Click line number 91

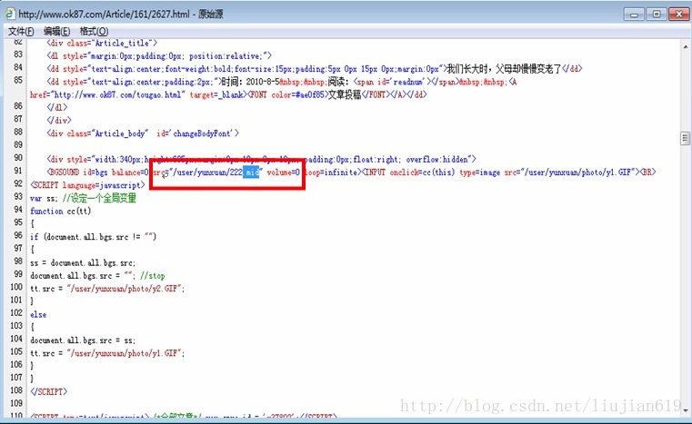pyautogui.click(x=17, y=171)
